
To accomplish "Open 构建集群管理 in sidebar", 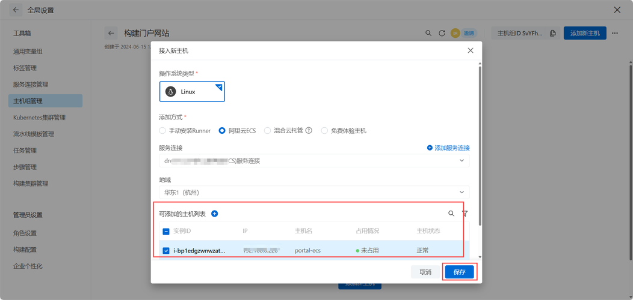I will [31, 183].
